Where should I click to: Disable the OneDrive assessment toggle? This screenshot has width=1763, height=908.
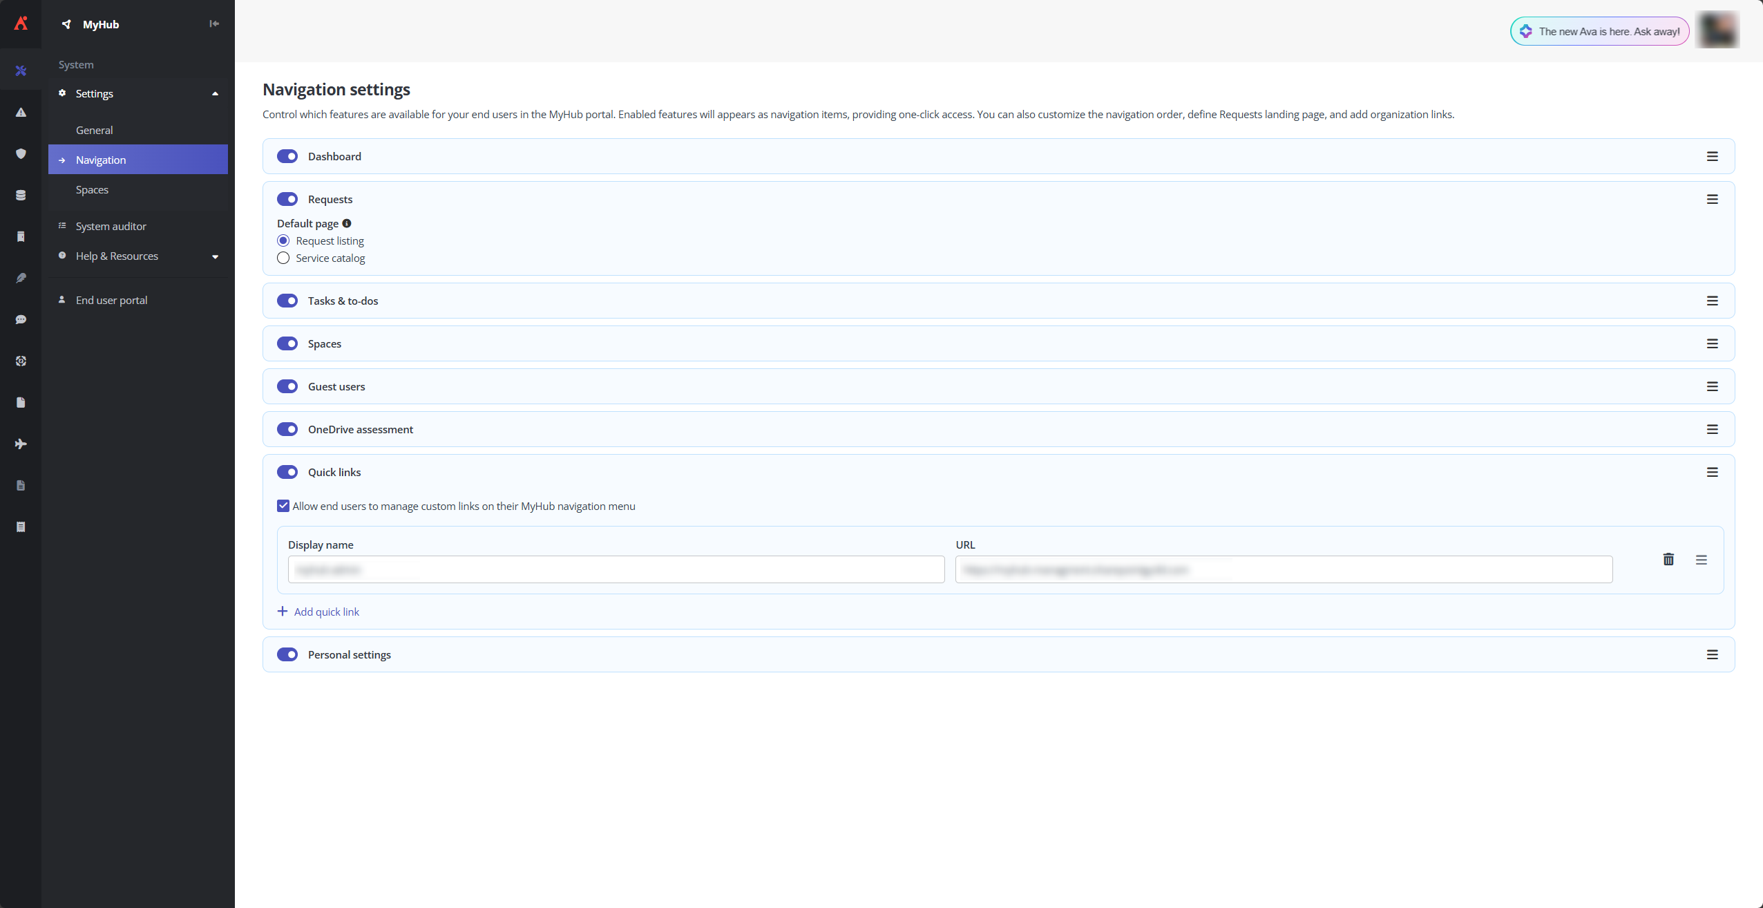click(287, 429)
